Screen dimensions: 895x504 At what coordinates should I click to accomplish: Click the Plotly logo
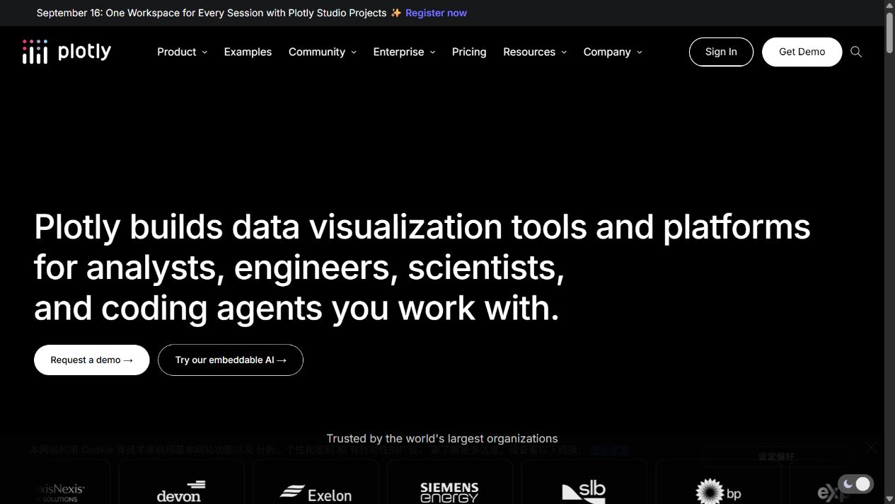67,52
